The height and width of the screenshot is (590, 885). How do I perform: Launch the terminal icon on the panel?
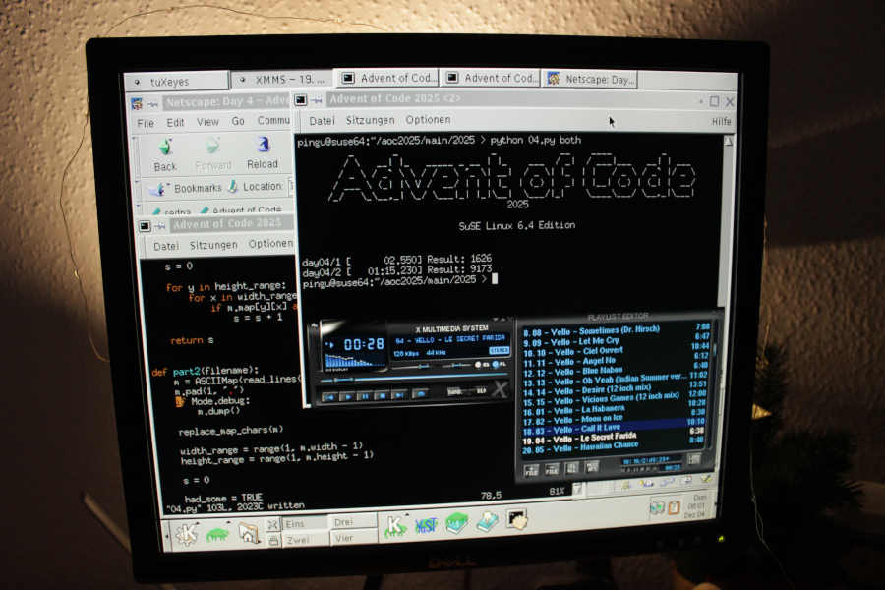[517, 520]
